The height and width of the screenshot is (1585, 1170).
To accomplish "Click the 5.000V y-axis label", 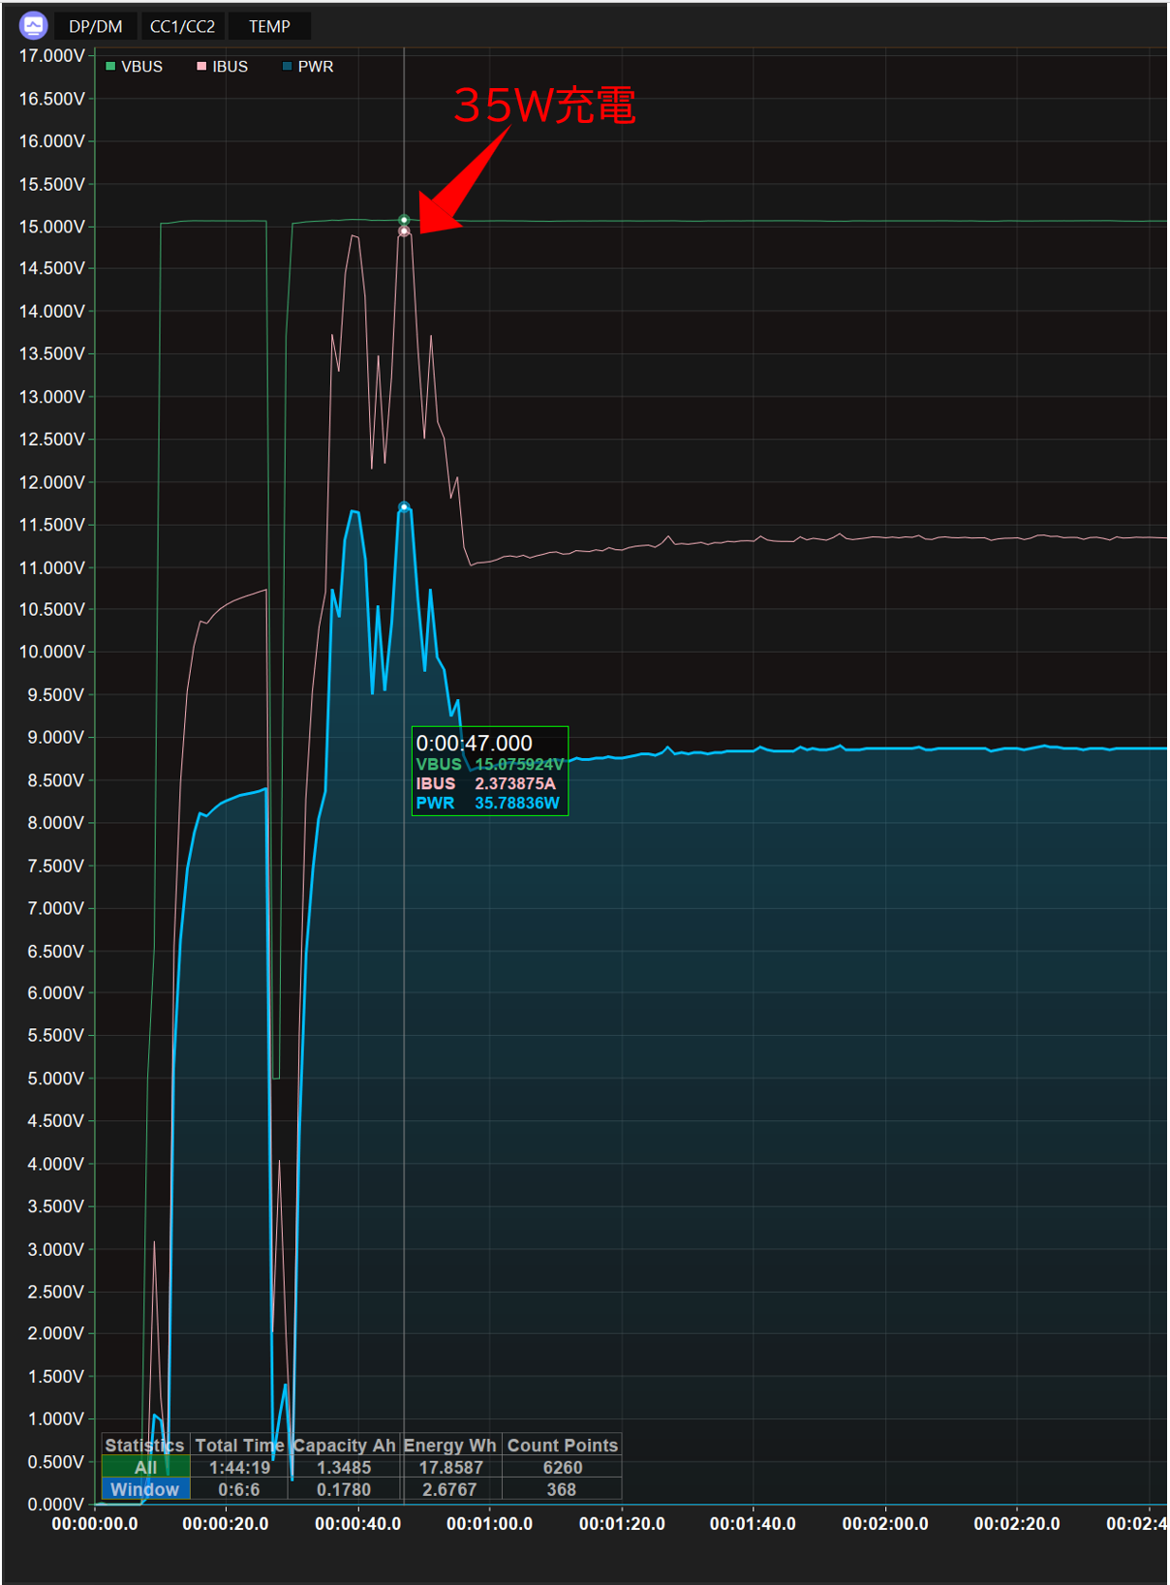I will coord(55,1078).
